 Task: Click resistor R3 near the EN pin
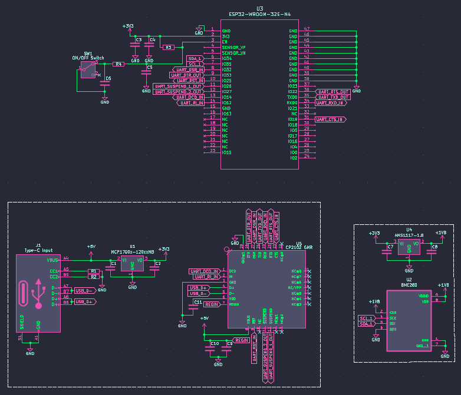pos(168,47)
